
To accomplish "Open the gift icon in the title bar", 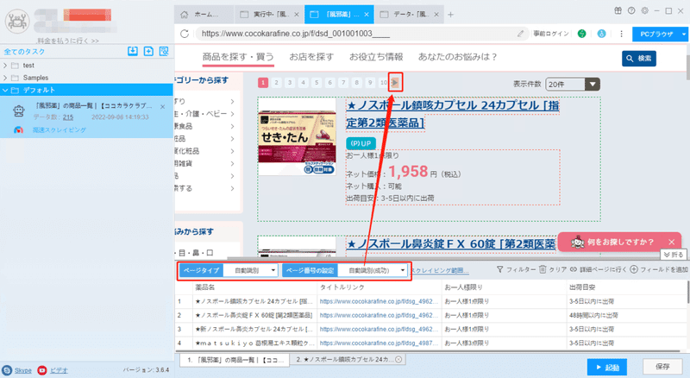I will 618,10.
